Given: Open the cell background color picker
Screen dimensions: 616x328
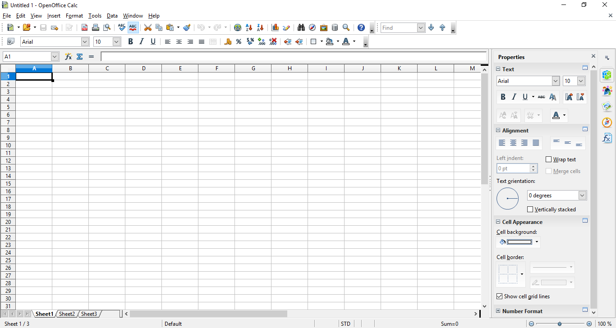Looking at the screenshot, I should 537,242.
